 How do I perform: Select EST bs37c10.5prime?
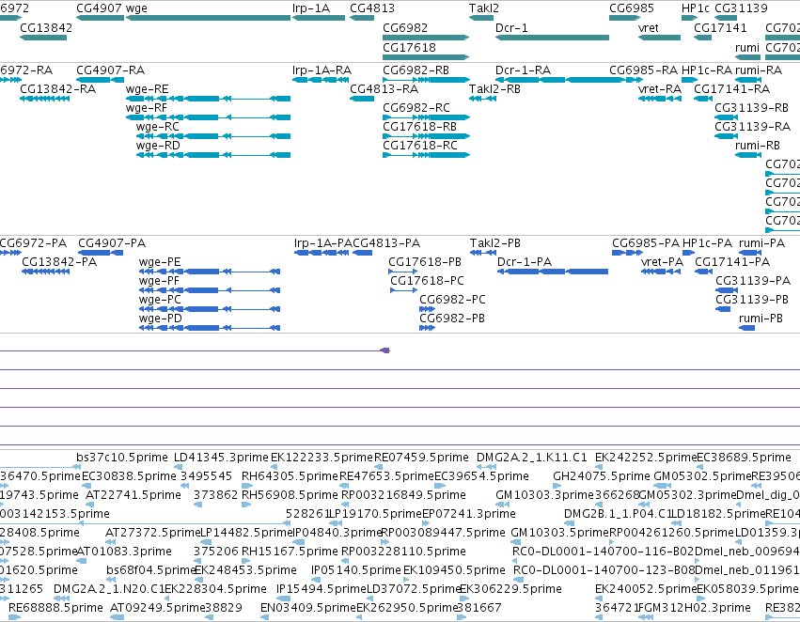point(122,458)
